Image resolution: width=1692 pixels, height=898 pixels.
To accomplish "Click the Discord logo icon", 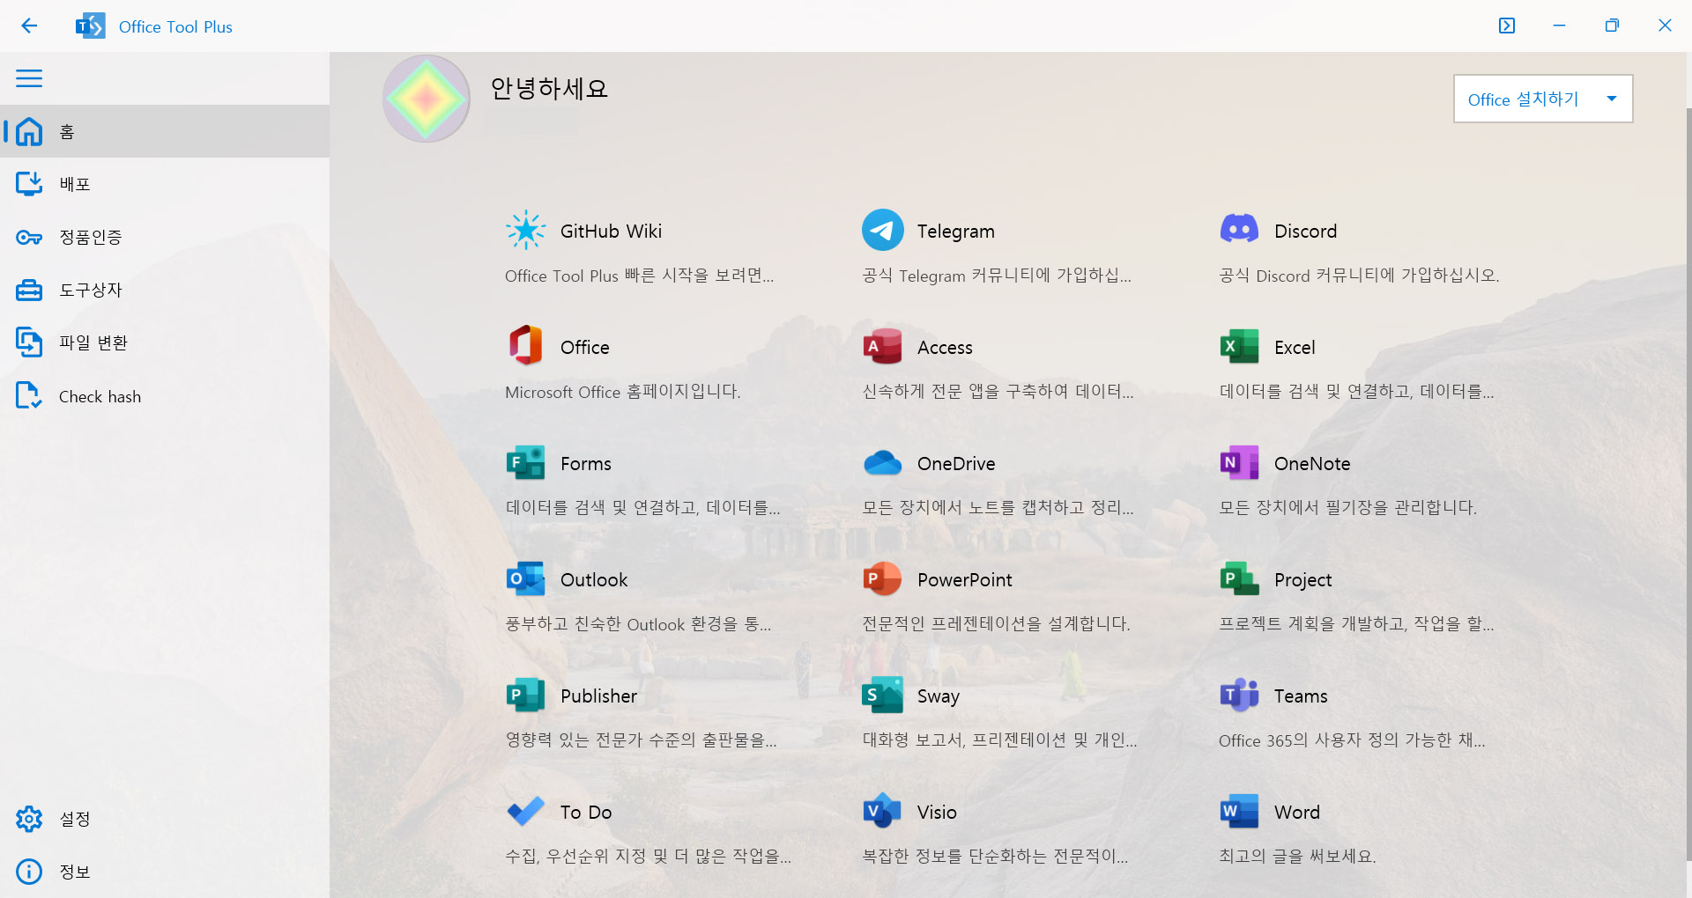I will click(x=1240, y=230).
